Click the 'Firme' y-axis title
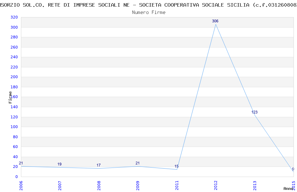Image resolution: width=297 pixels, height=192 pixels. [x=10, y=97]
